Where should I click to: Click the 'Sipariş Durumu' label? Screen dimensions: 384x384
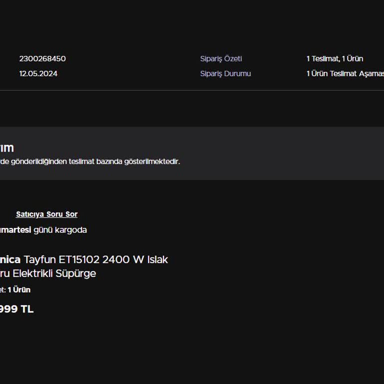tap(225, 74)
